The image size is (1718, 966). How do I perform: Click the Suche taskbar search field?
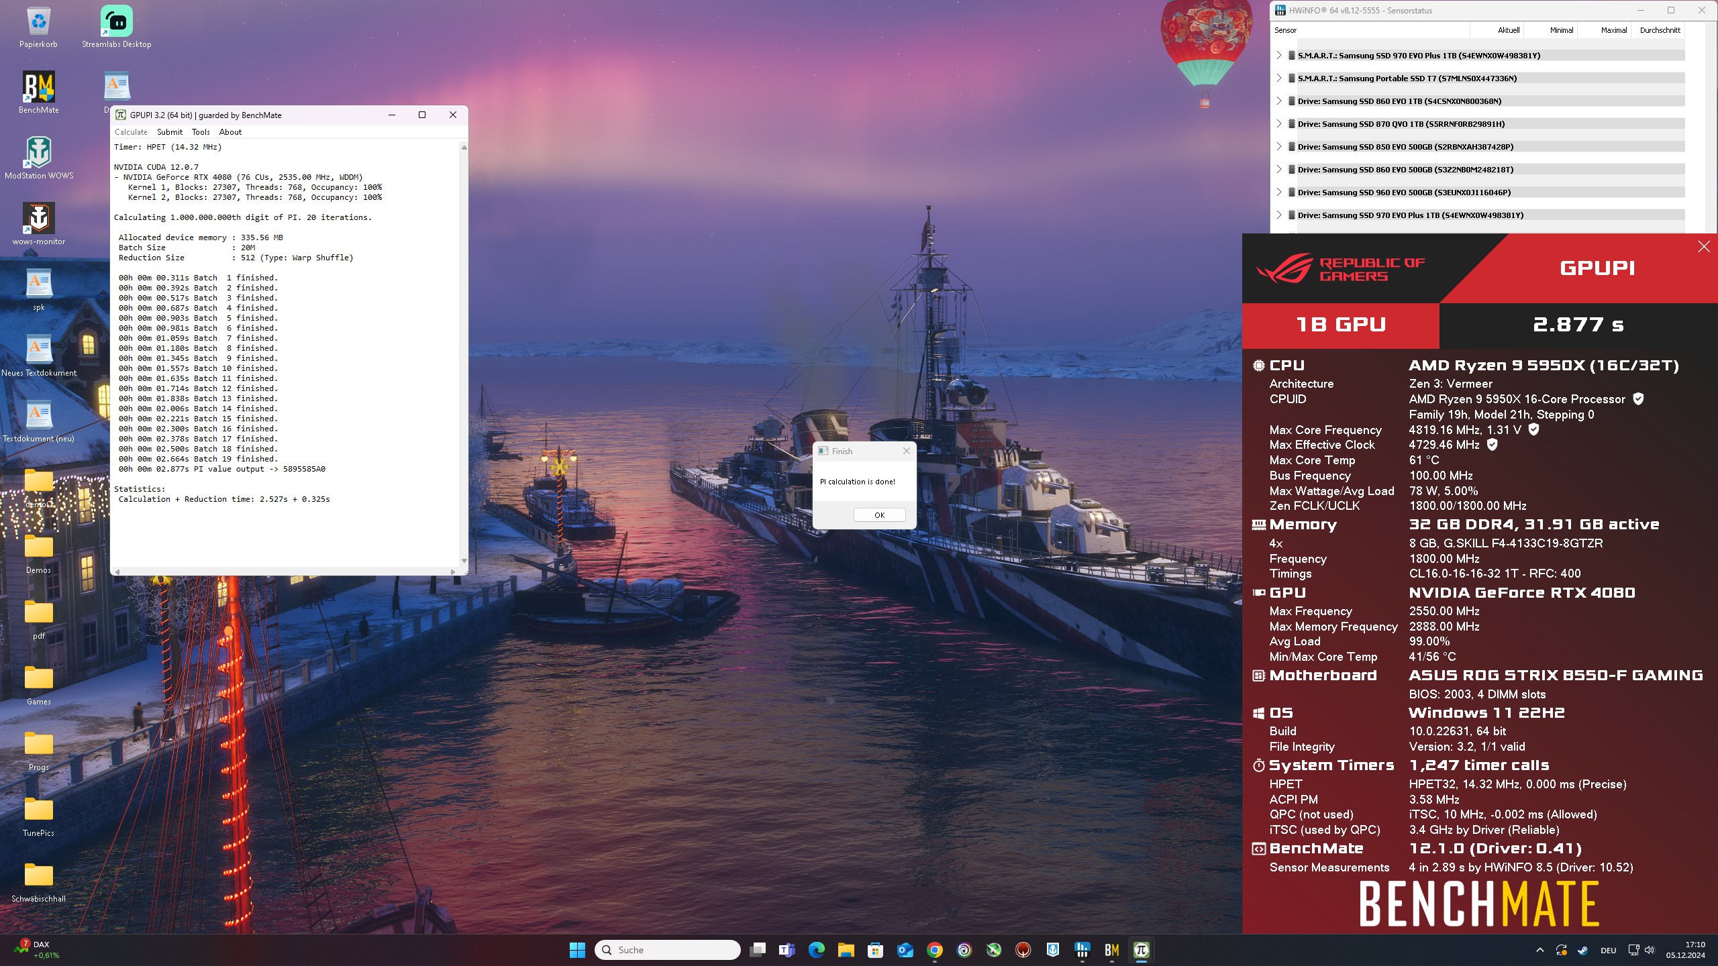pos(667,950)
